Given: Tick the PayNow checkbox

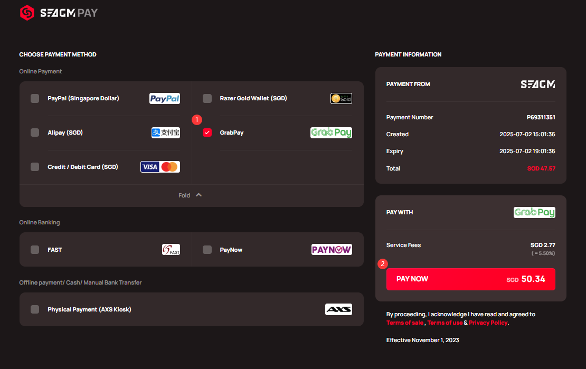Looking at the screenshot, I should click(x=207, y=250).
